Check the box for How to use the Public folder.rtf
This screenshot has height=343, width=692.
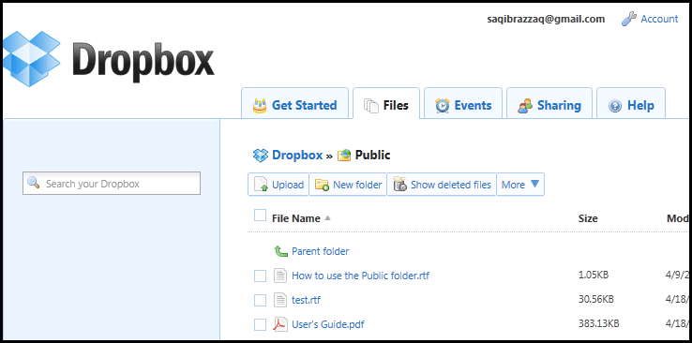(260, 276)
